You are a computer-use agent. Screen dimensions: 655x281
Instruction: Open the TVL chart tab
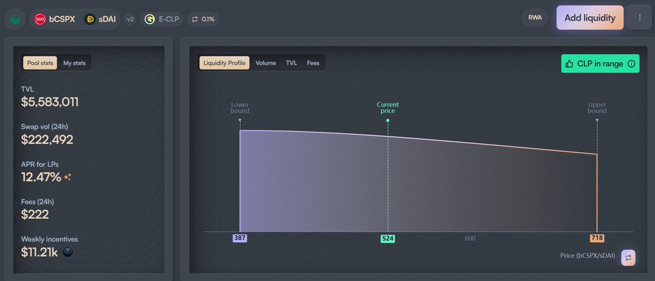291,63
